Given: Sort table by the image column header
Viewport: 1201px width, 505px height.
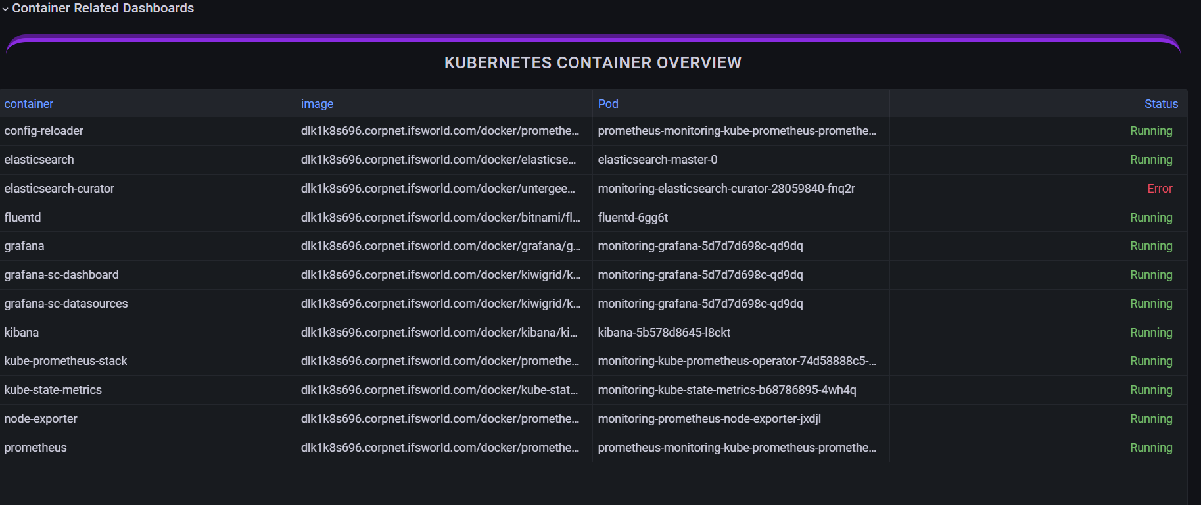Looking at the screenshot, I should (x=317, y=104).
